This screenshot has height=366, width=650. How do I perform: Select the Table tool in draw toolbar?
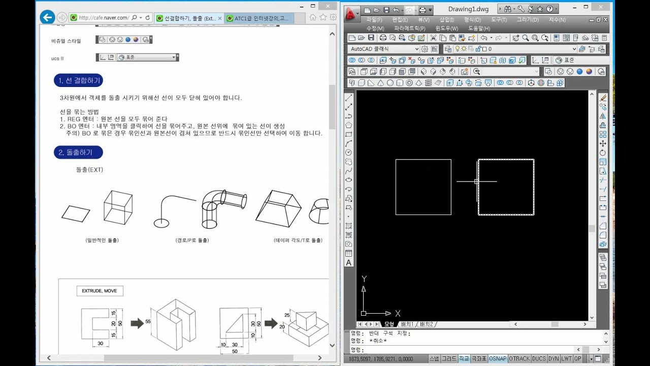click(x=349, y=254)
